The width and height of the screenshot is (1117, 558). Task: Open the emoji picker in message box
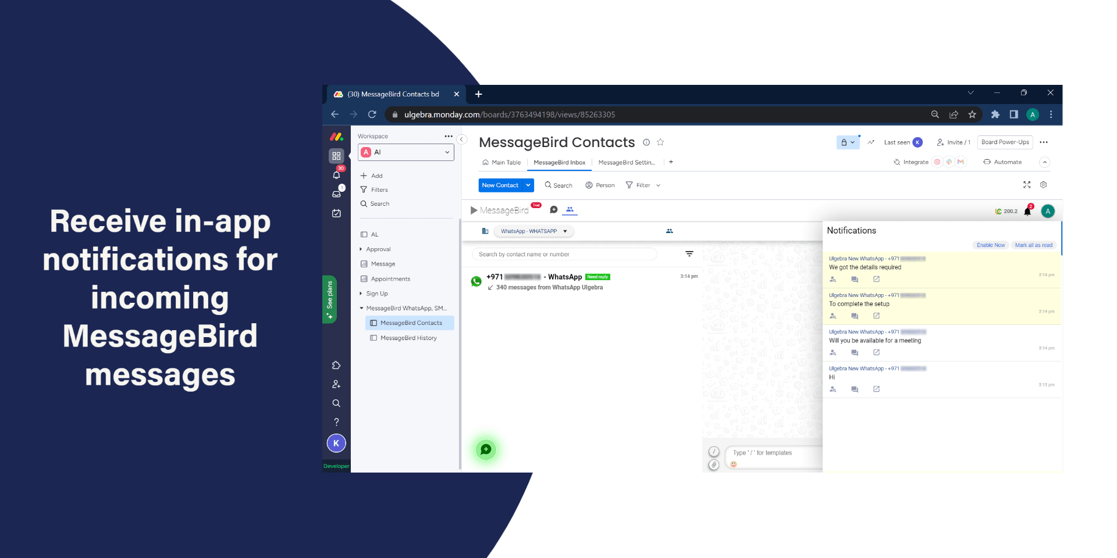(x=734, y=464)
